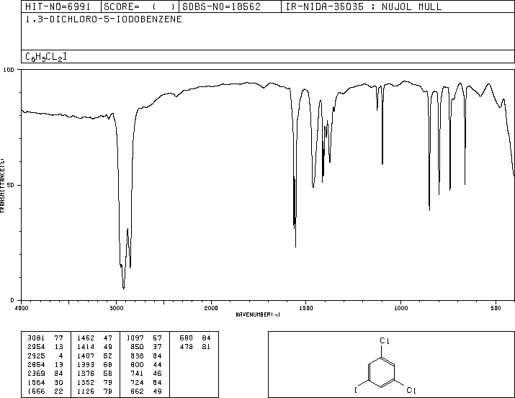Image resolution: width=515 pixels, height=398 pixels.
Task: Select the 478 wavenumber in peak table
Action: [187, 347]
